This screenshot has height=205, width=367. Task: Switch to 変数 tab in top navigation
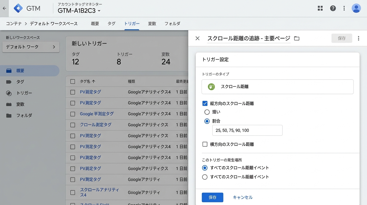pos(152,23)
